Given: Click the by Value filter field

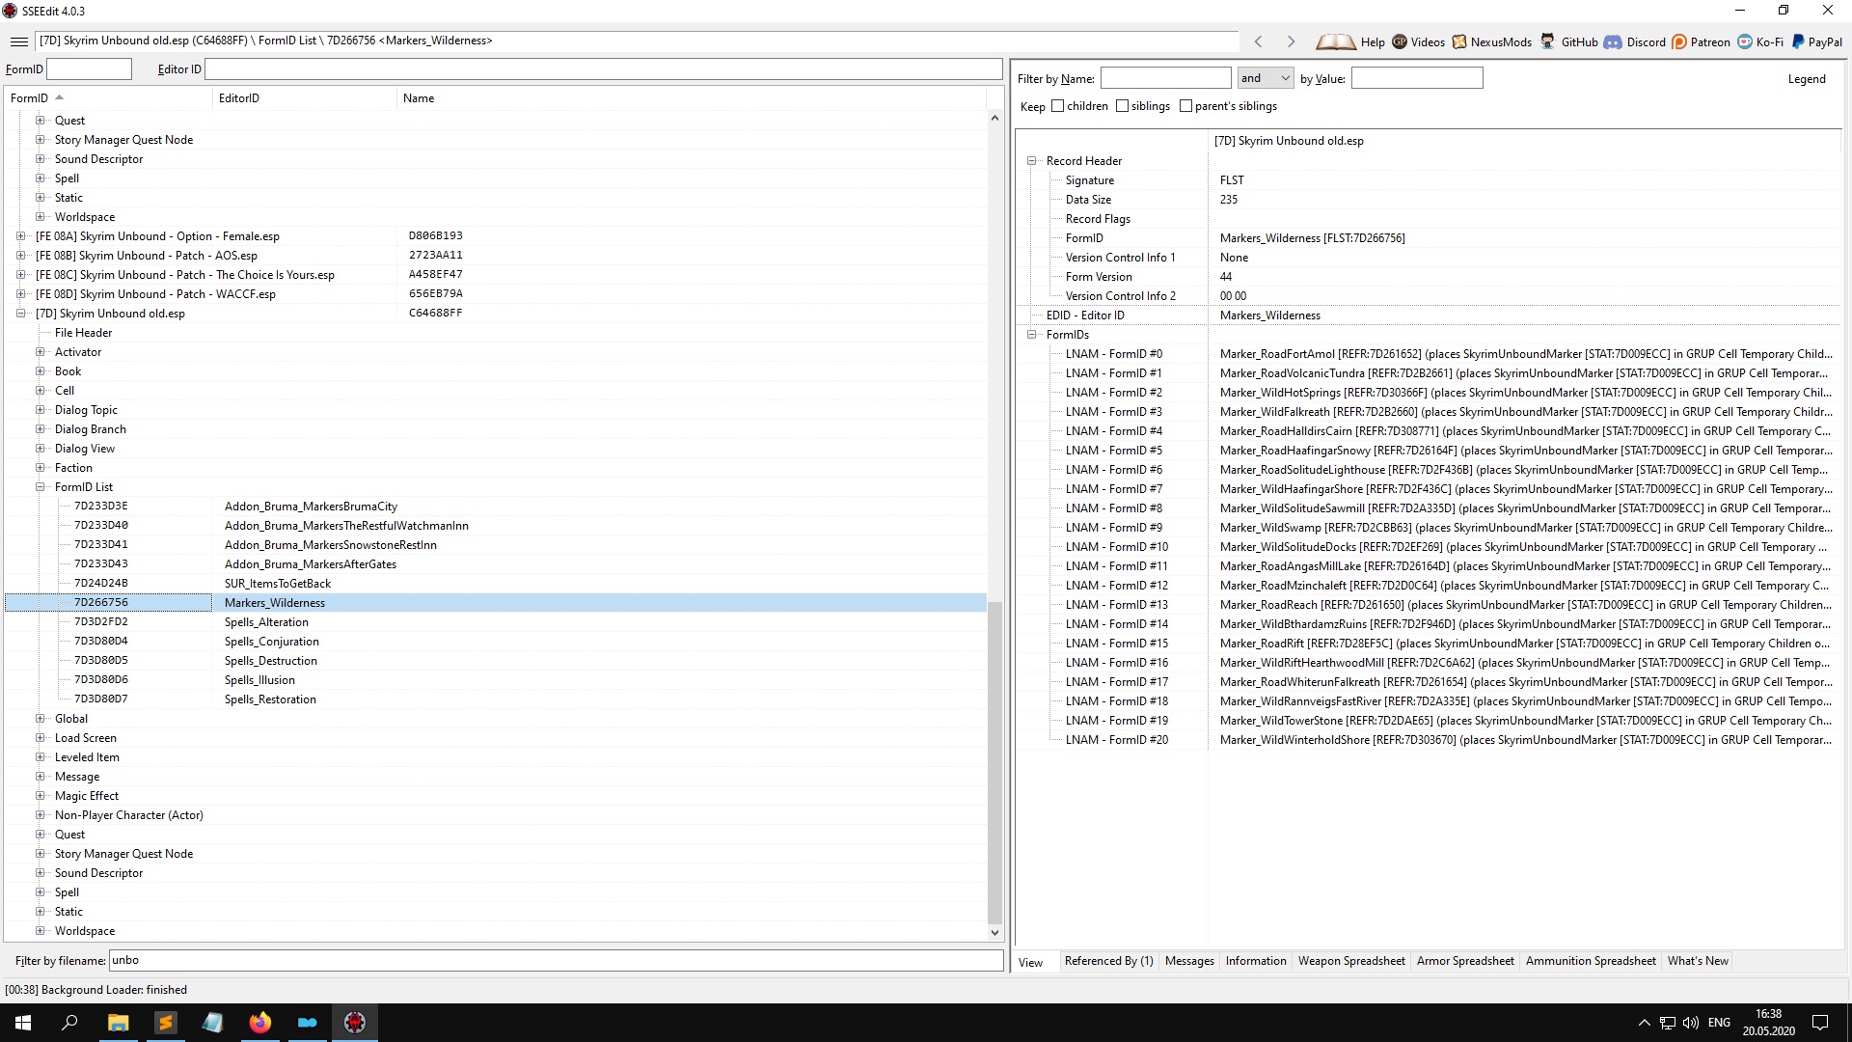Looking at the screenshot, I should tap(1416, 78).
